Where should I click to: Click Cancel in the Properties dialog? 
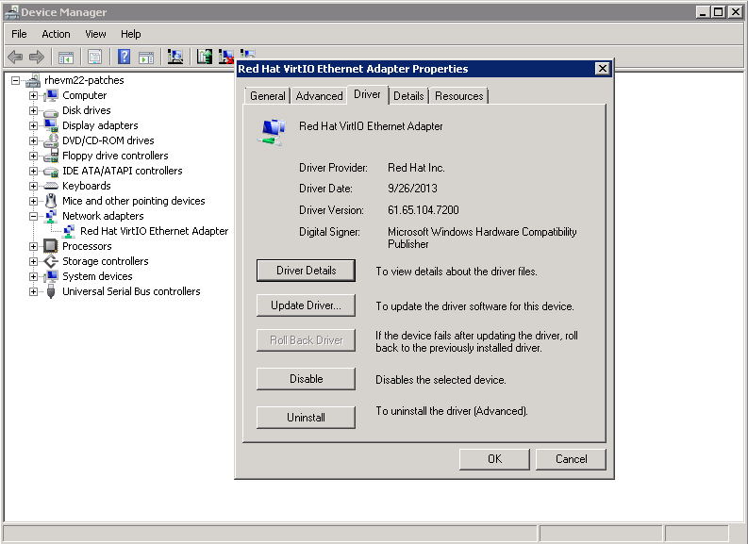pos(571,458)
